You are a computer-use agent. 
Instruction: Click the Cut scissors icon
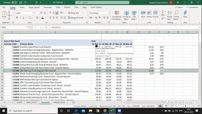point(9,12)
